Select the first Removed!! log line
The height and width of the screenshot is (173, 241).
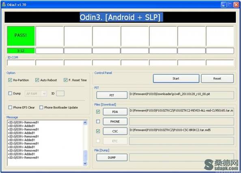24,122
